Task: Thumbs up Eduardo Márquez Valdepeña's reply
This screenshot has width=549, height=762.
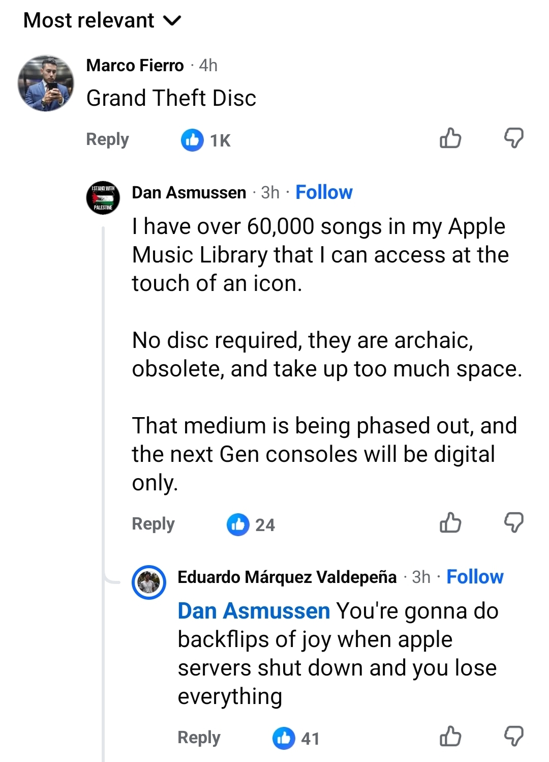Action: pos(450,737)
